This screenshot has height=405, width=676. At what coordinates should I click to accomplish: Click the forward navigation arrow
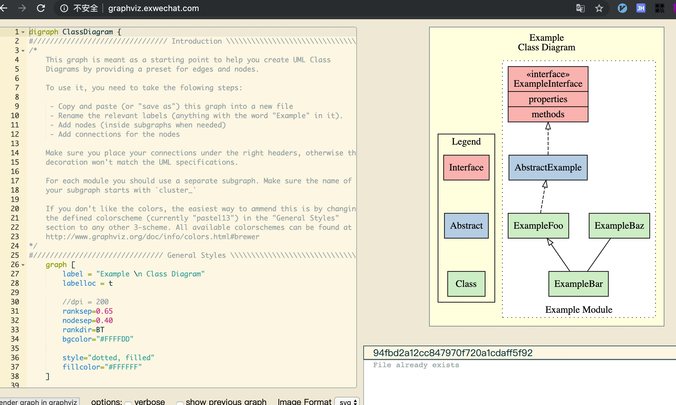coord(22,8)
